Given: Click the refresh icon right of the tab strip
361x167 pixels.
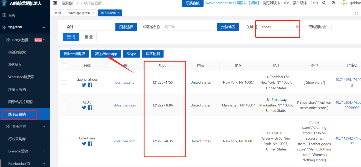Looking at the screenshot, I should (356, 13).
